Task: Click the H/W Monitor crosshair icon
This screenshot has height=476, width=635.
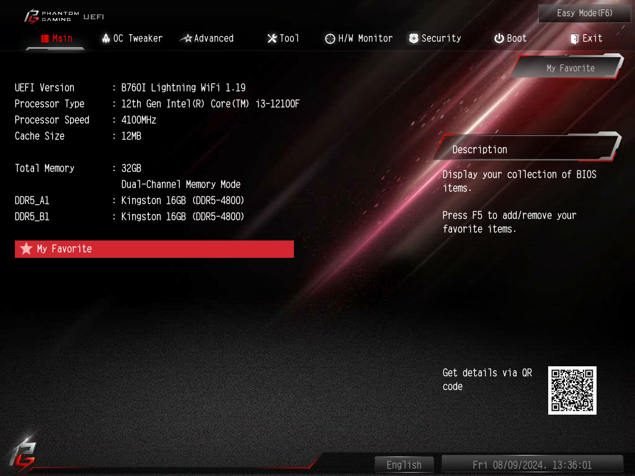Action: click(x=330, y=38)
